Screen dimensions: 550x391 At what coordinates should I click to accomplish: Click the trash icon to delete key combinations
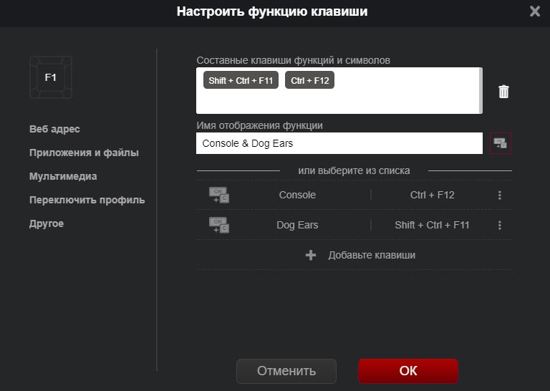(x=503, y=92)
